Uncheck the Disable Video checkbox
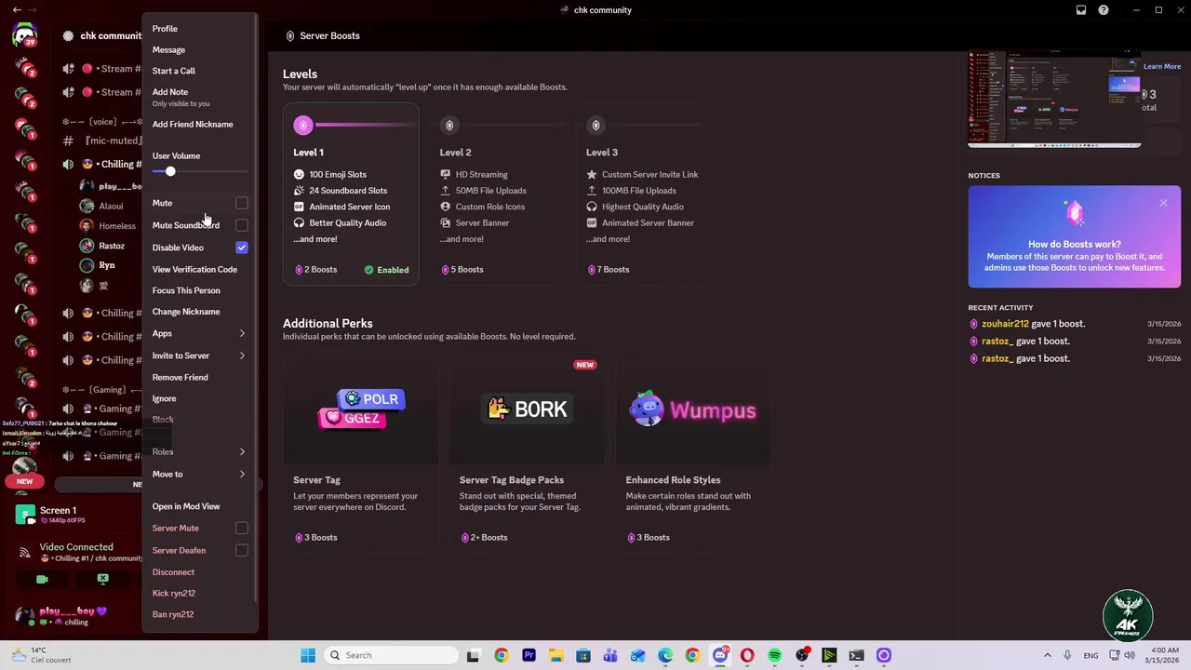This screenshot has width=1191, height=670. (x=242, y=248)
